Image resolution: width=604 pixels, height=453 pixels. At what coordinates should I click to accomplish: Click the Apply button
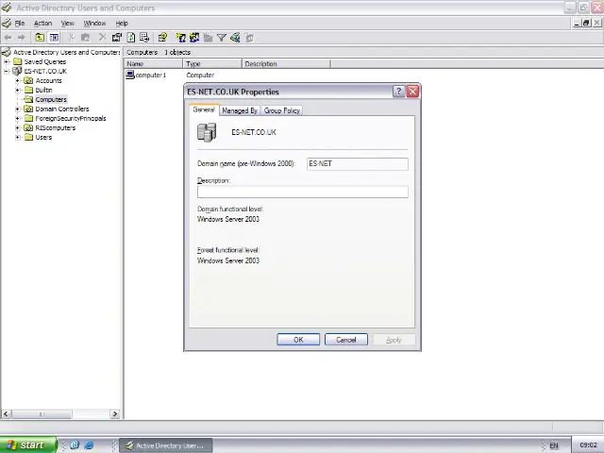(394, 340)
